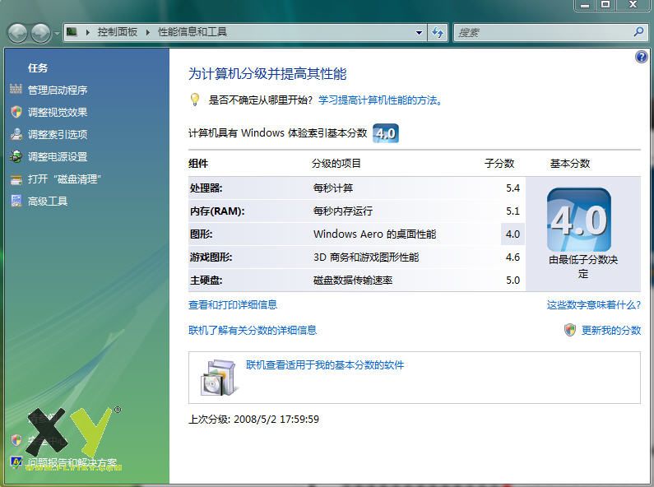Click the shield icon beside 调整视觉效果
Screen dimensions: 654x487
pos(16,112)
